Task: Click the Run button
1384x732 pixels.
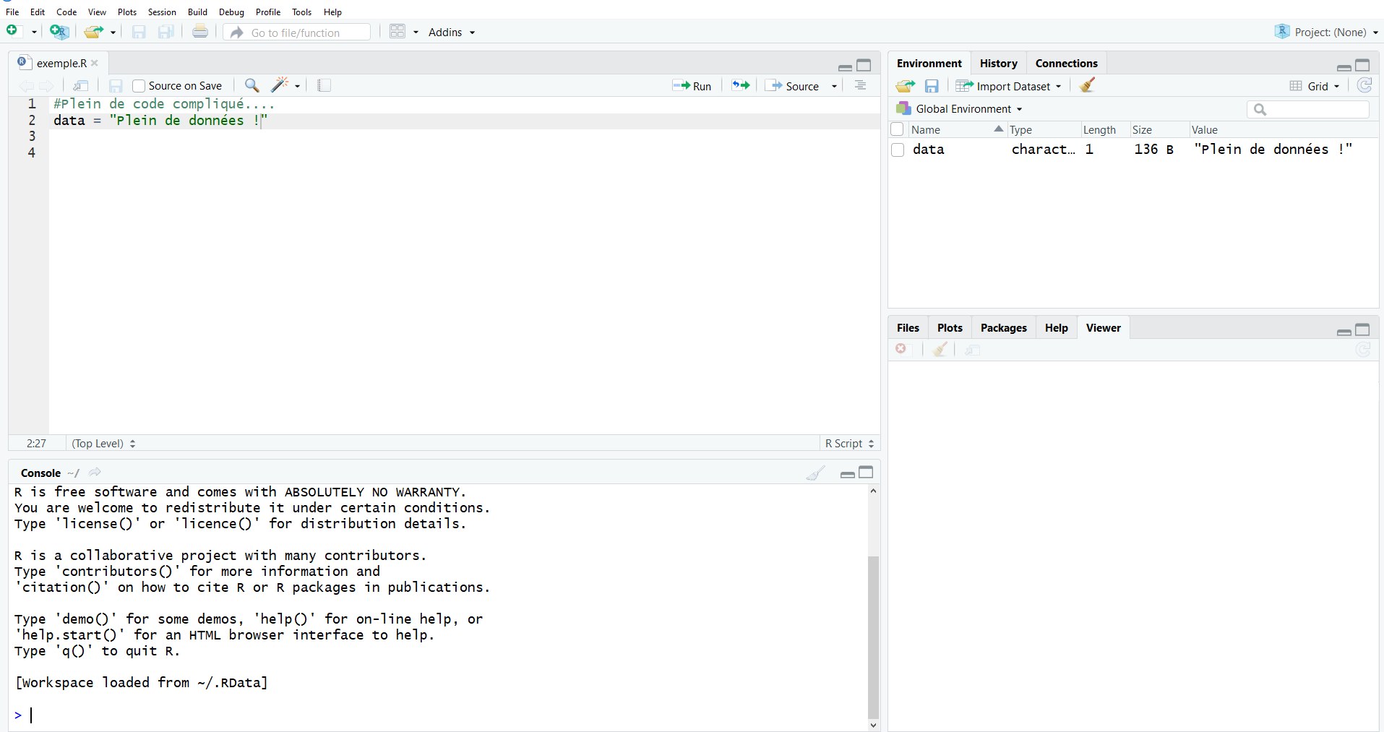Action: click(692, 86)
